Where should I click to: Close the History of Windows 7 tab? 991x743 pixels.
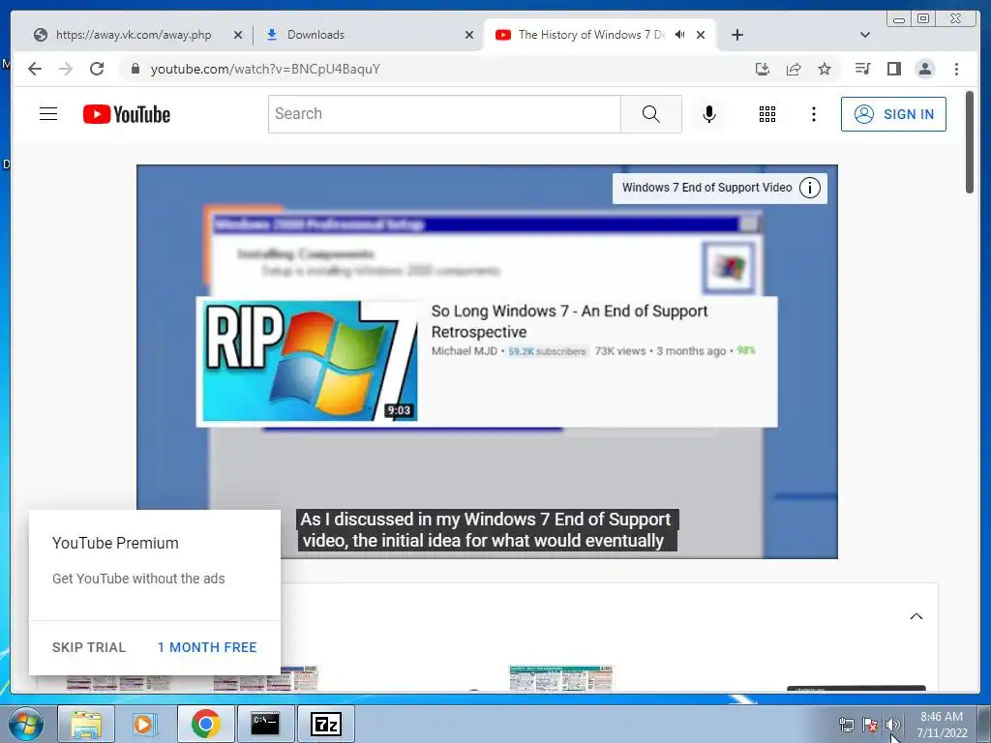[x=701, y=35]
